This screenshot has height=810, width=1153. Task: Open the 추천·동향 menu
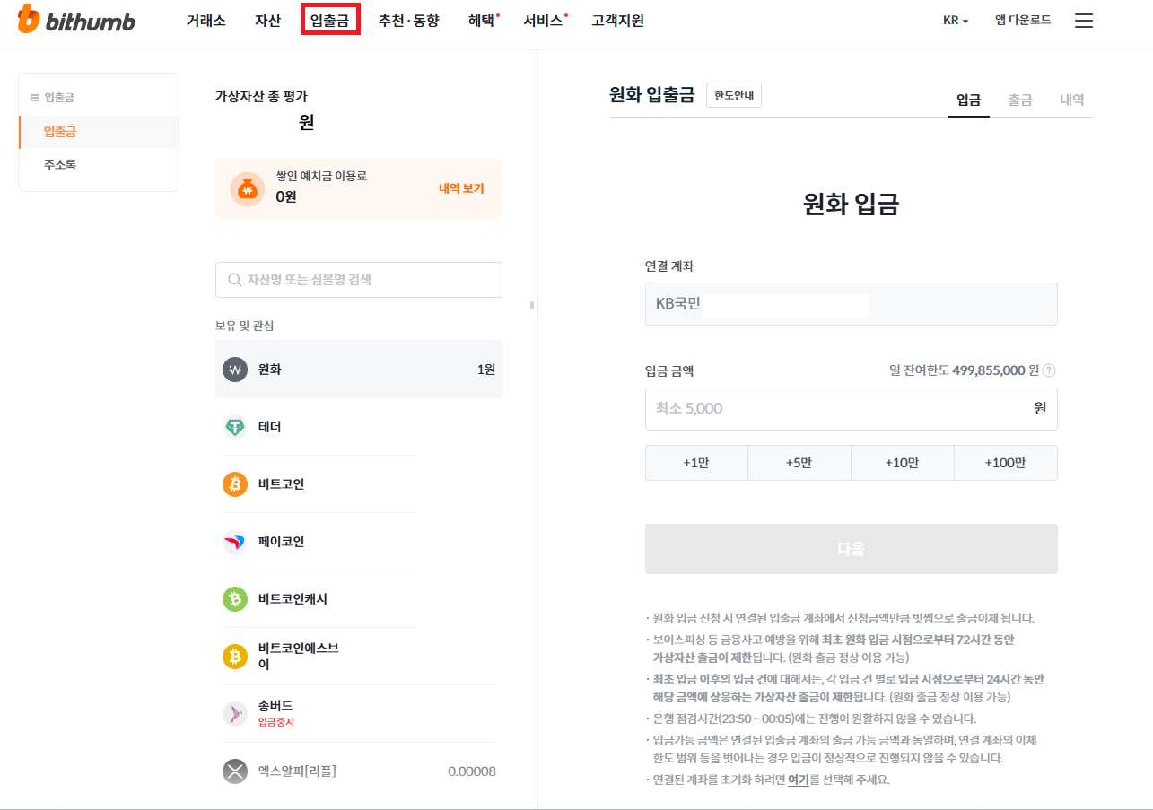coord(409,21)
